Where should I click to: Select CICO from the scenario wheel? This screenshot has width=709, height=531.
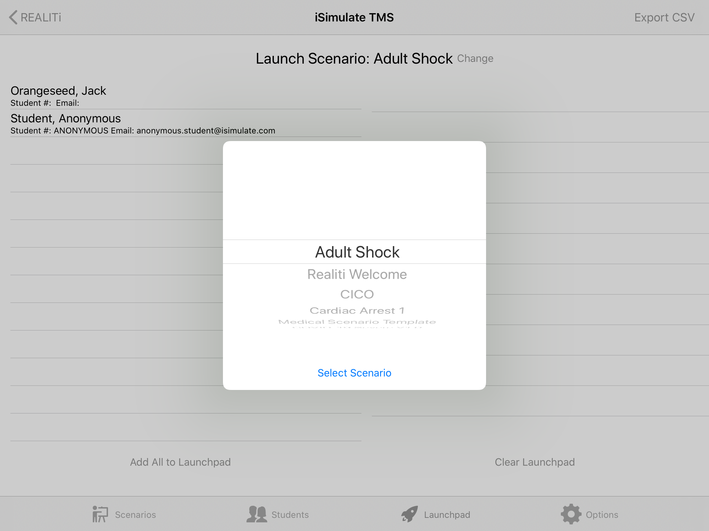click(x=357, y=294)
